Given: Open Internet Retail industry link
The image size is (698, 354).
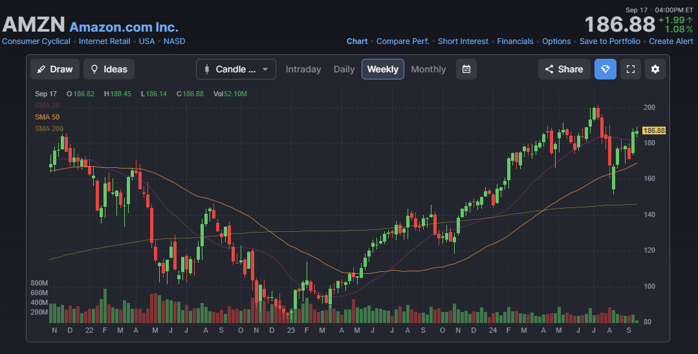Looking at the screenshot, I should [x=105, y=41].
